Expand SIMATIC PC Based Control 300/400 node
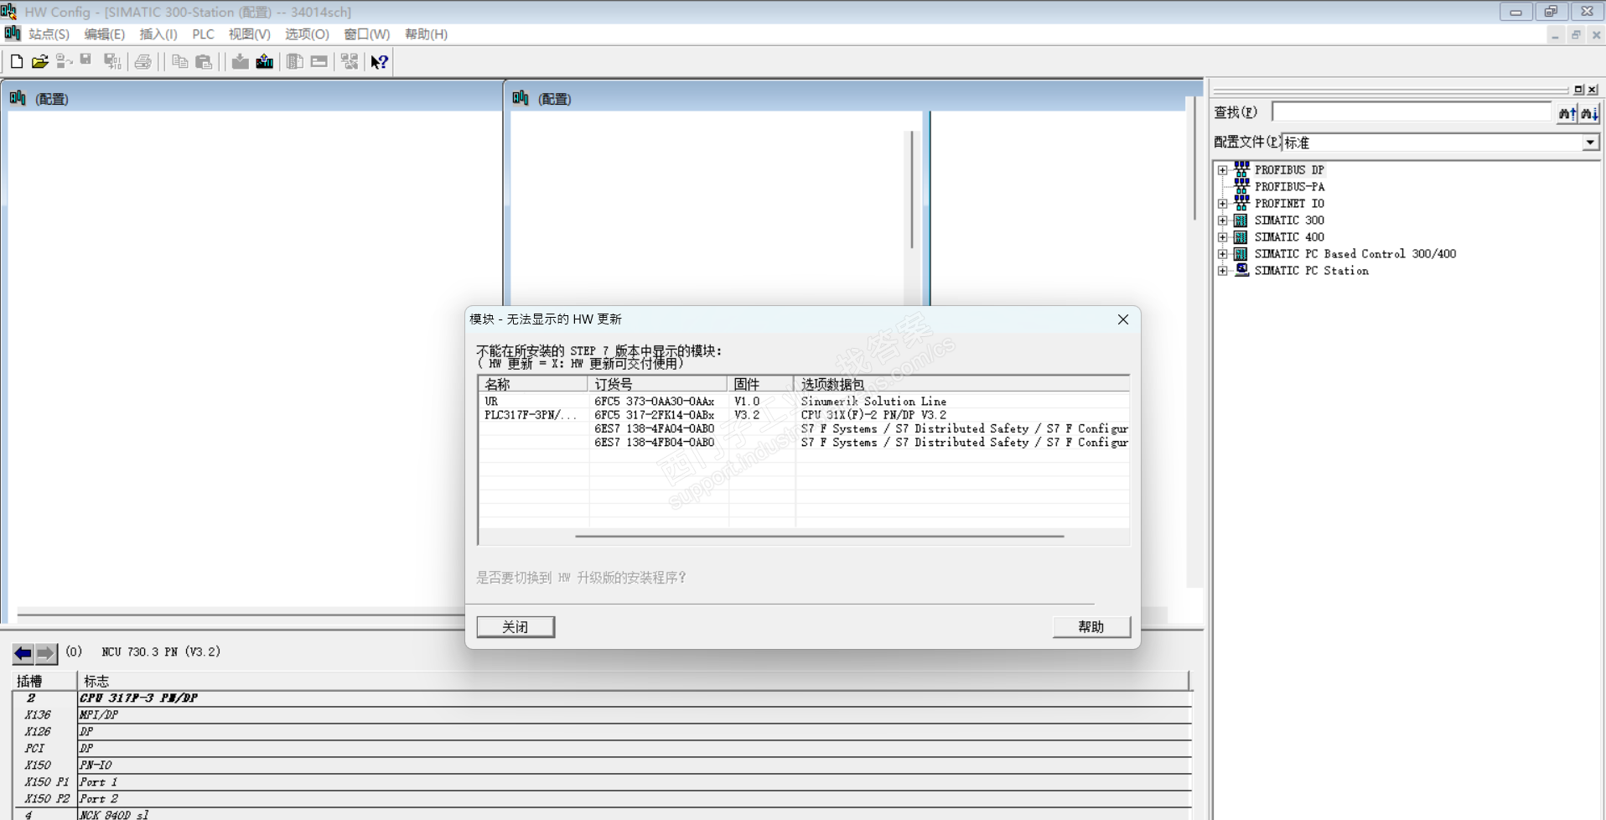Screen dimensions: 1606x820 pos(1223,254)
